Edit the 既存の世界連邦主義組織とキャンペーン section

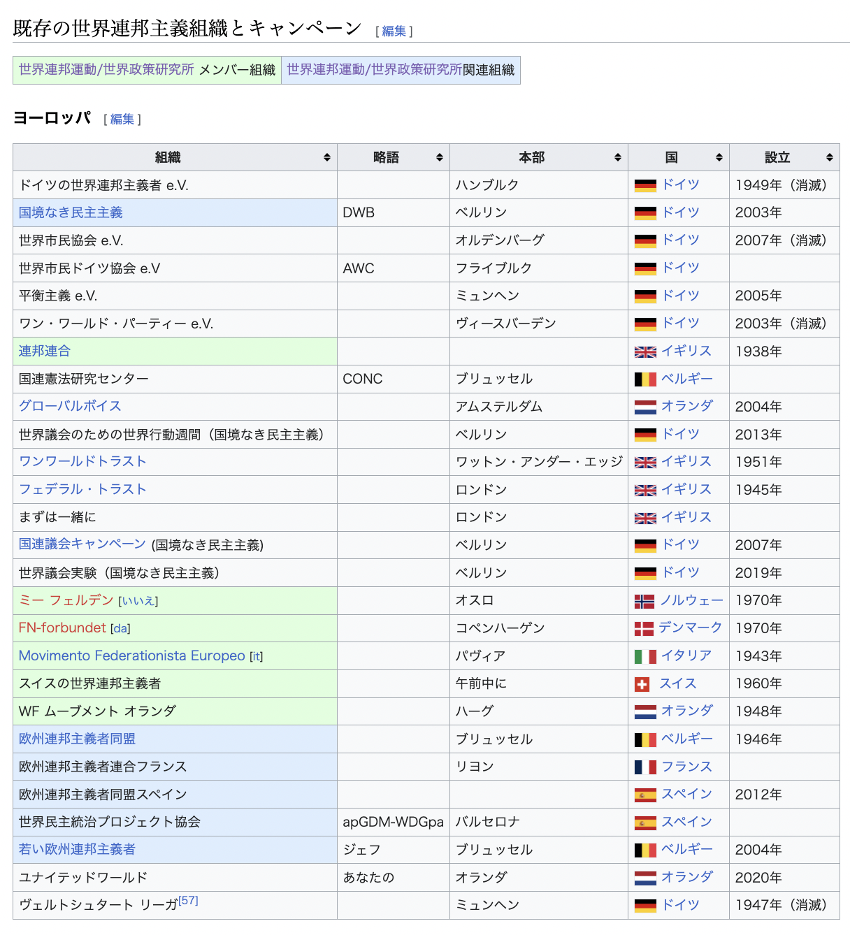(394, 31)
